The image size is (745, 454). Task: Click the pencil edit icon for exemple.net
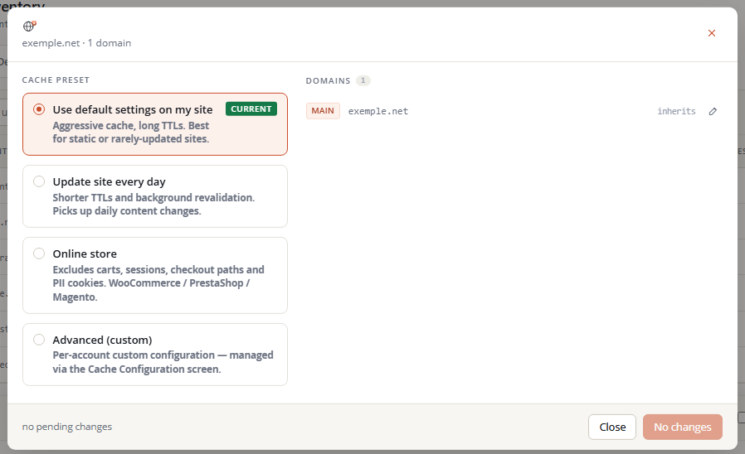click(x=713, y=112)
